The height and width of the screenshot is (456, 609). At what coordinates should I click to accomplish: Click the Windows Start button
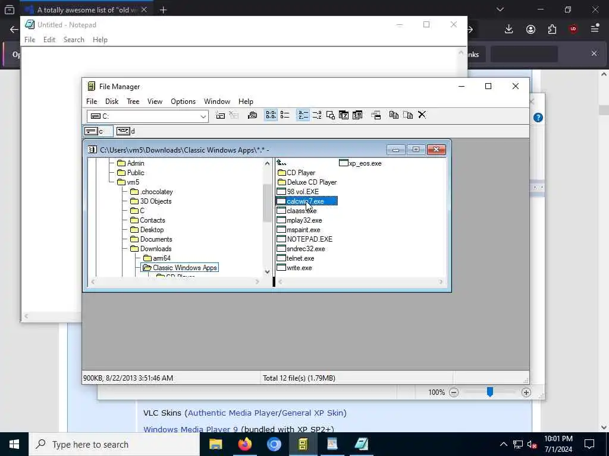pos(14,444)
